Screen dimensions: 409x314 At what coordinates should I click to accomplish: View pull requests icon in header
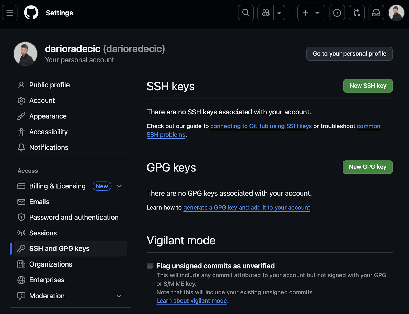point(357,13)
